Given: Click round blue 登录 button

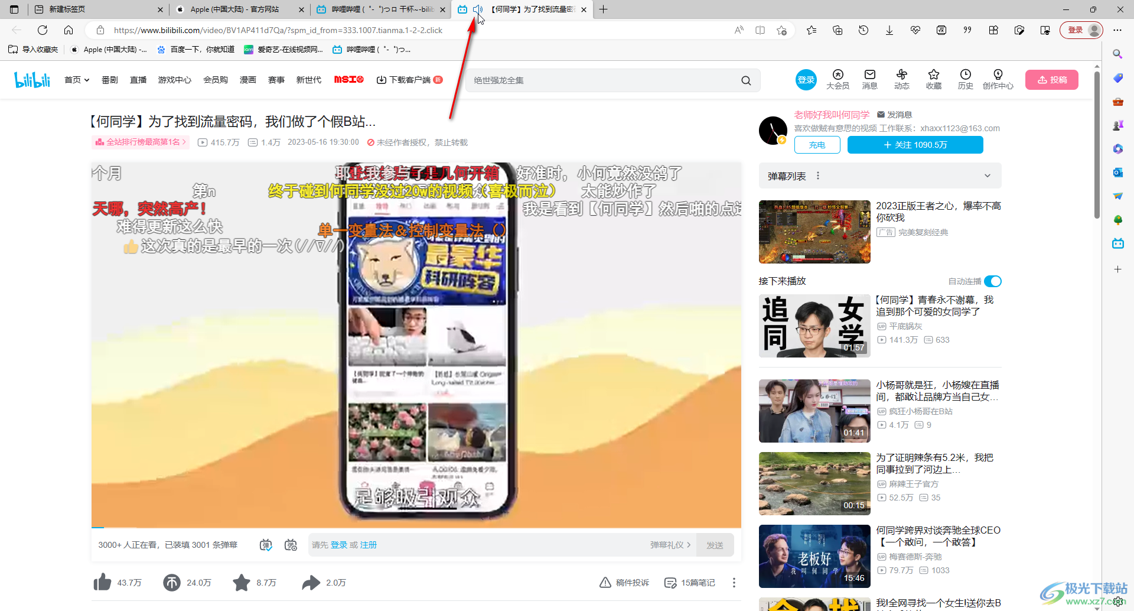Looking at the screenshot, I should [x=806, y=80].
